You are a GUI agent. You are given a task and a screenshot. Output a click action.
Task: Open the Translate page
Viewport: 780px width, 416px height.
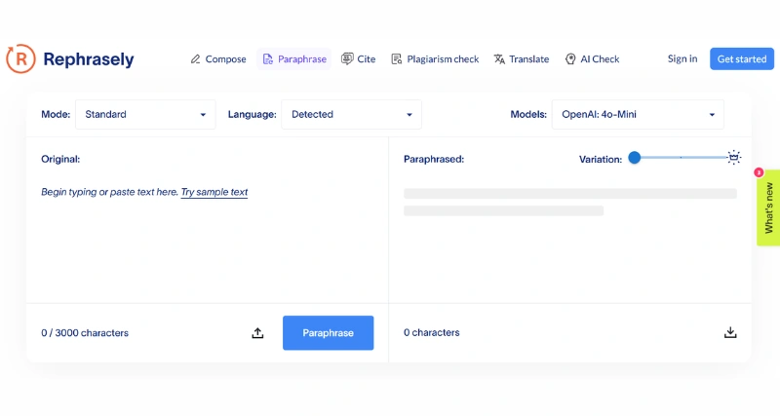pos(522,59)
